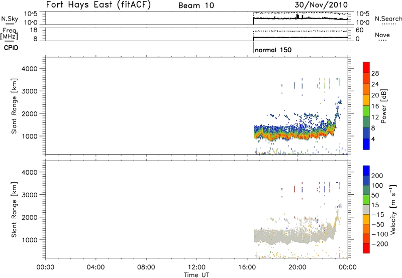
Task: Click the 'Nave' legend label
Action: [382, 35]
